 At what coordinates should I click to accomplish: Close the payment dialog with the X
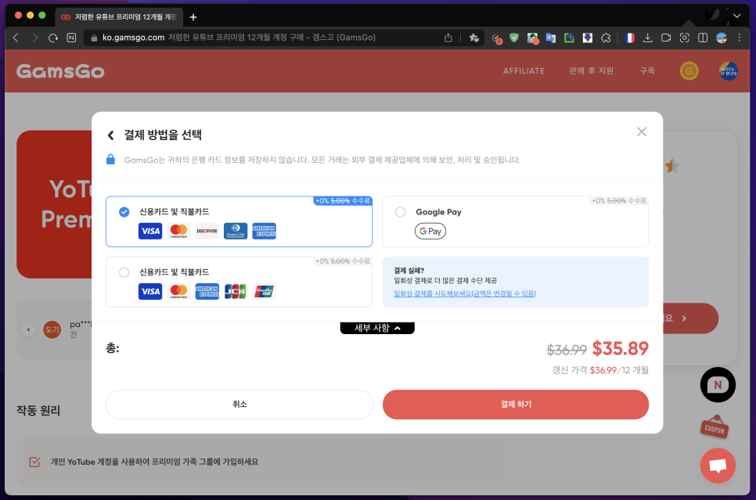tap(641, 131)
